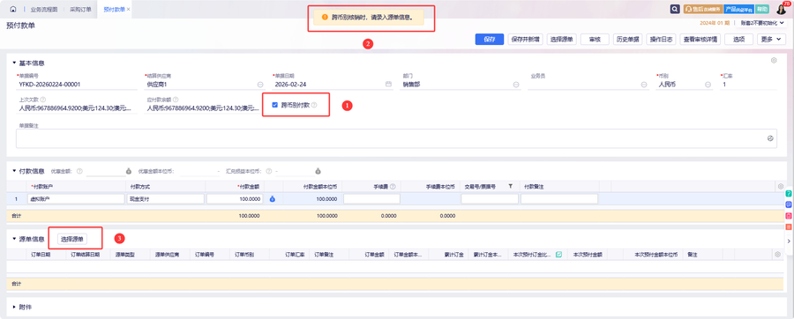This screenshot has height=319, width=794.
Task: Click help icon next to 跨币别付款
Action: (x=314, y=105)
